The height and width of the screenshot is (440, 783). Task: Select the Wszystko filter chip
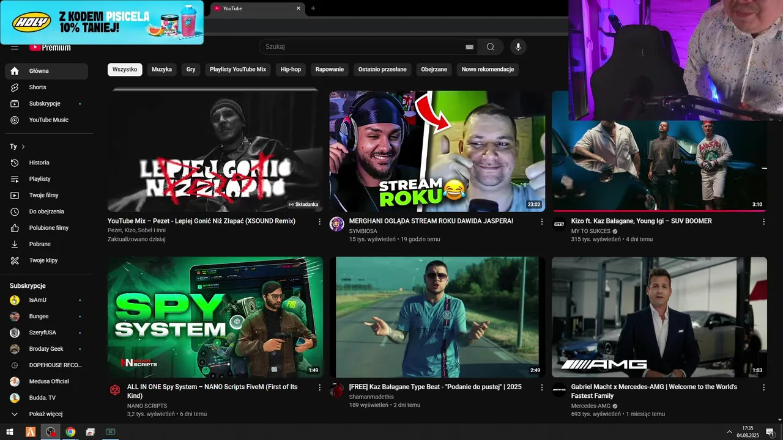(x=125, y=70)
